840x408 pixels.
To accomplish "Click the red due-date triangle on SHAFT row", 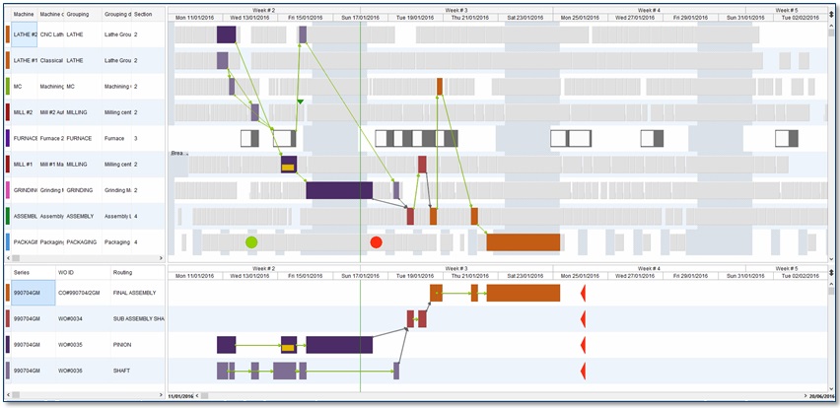I will tap(583, 371).
